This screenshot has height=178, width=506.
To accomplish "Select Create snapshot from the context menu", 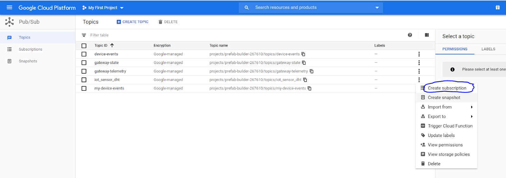I will tap(446, 97).
